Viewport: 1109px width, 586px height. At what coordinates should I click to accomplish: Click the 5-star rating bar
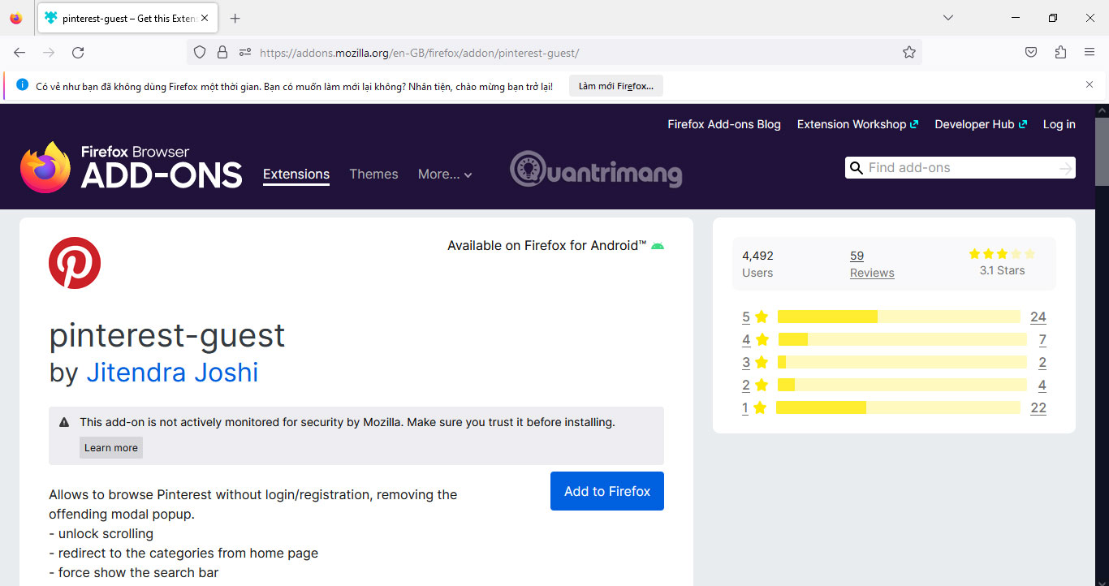pyautogui.click(x=899, y=317)
